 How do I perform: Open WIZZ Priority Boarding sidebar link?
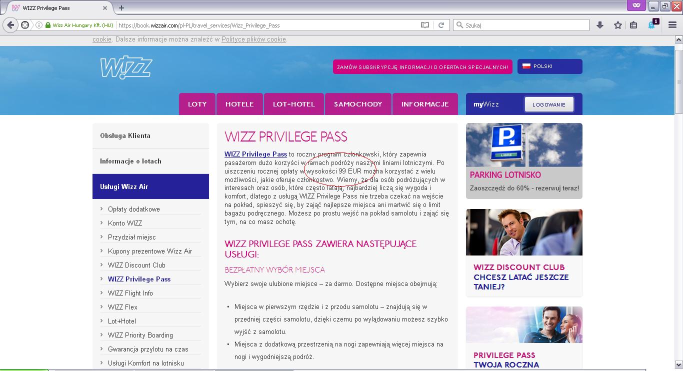coord(140,335)
